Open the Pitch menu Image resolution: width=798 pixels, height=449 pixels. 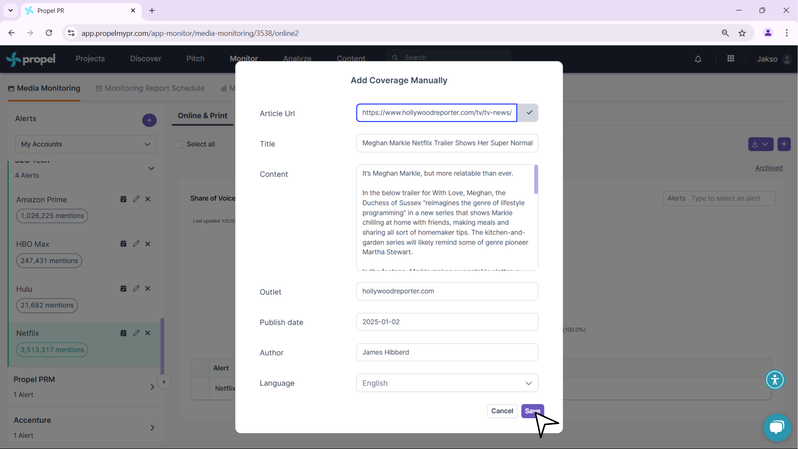(195, 59)
